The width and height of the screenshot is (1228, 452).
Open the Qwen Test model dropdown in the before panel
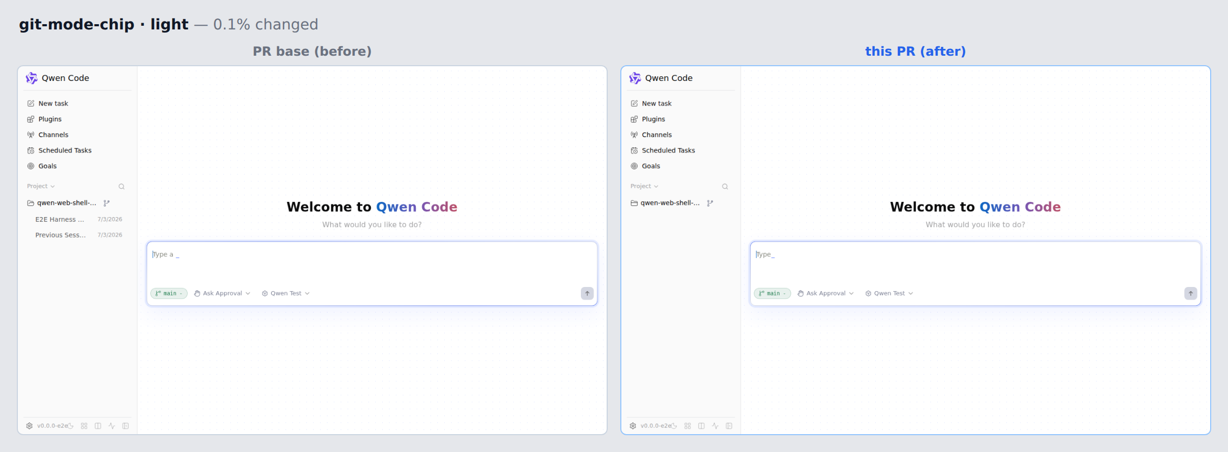click(286, 293)
